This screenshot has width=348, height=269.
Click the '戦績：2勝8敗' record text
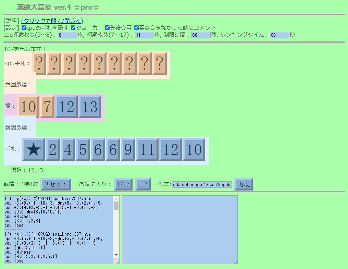point(21,184)
